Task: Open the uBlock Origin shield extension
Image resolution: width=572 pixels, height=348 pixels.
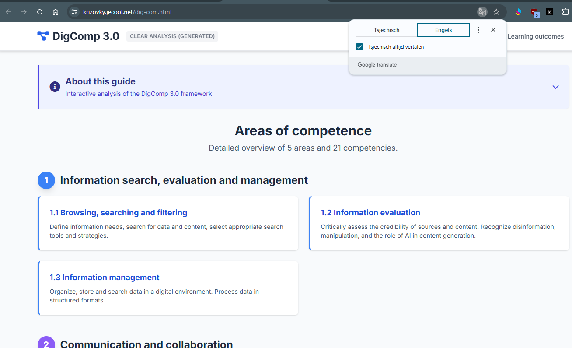Action: (x=534, y=12)
